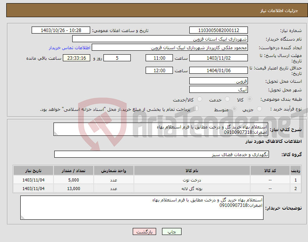Click the need date of بوته گل لاله row
The image size is (308, 242).
(x=34, y=189)
